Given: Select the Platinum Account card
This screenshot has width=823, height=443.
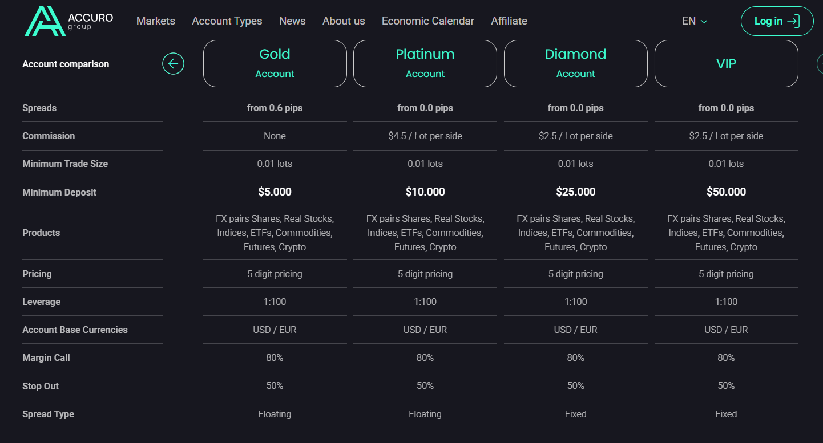Looking at the screenshot, I should 425,63.
